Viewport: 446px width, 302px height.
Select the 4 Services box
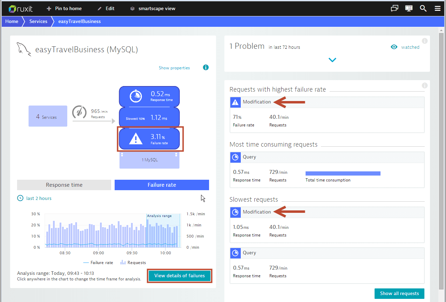(x=48, y=116)
